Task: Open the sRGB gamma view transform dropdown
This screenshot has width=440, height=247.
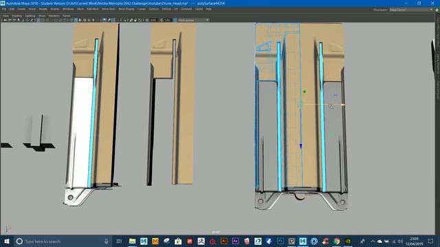Action: [193, 20]
